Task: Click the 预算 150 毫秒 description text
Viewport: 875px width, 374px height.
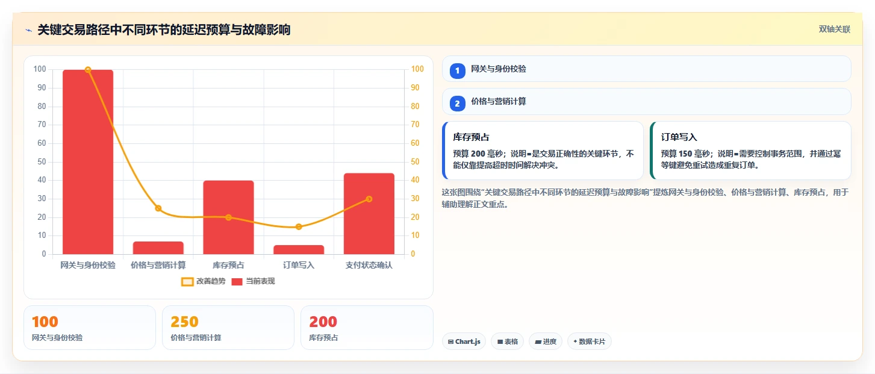Action: pyautogui.click(x=751, y=159)
